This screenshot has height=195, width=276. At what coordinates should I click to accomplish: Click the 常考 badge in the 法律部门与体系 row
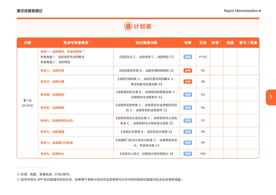click(x=188, y=143)
